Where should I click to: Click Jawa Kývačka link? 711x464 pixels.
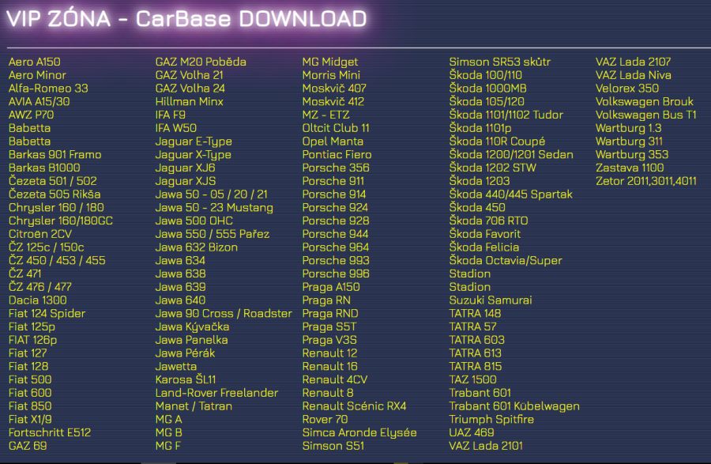(192, 326)
